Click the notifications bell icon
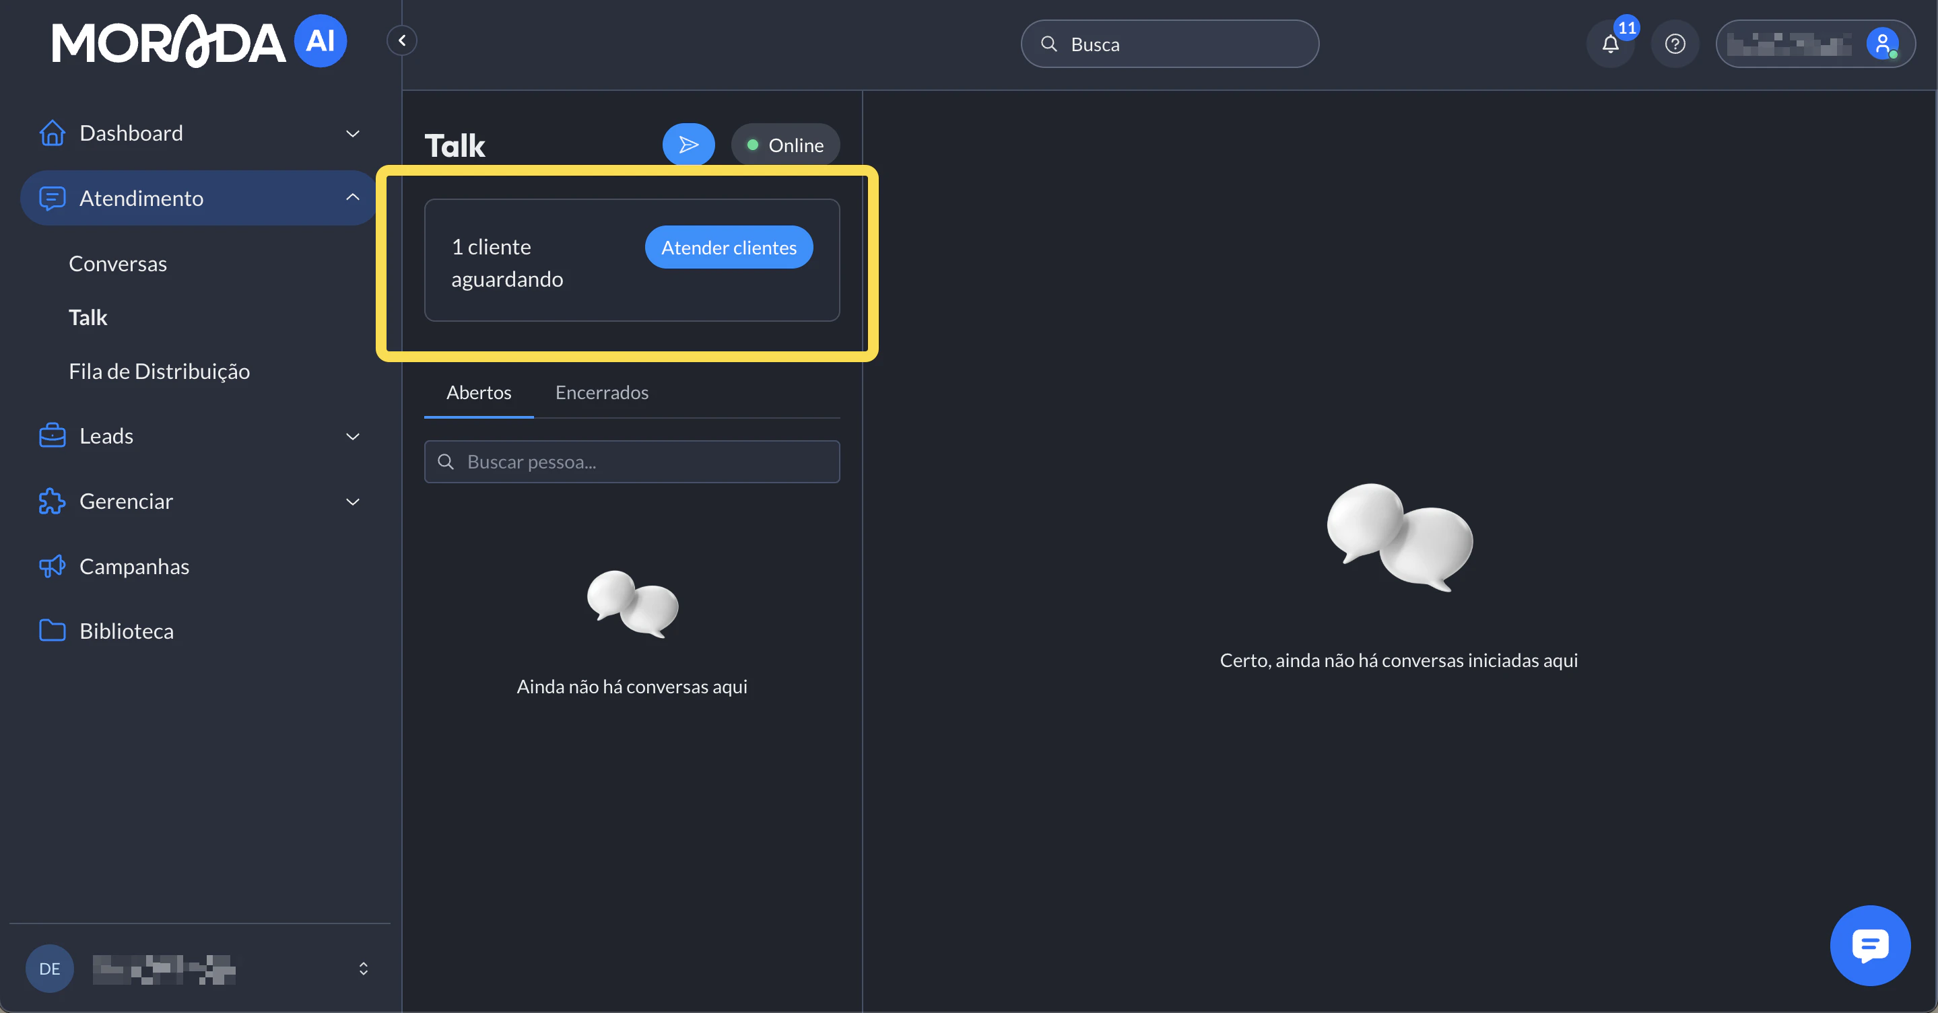 point(1610,44)
